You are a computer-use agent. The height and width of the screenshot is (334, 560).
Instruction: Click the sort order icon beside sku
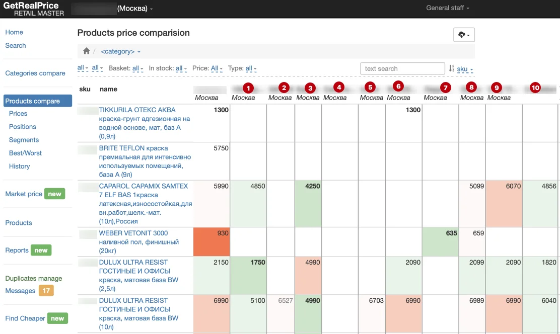[x=452, y=68]
